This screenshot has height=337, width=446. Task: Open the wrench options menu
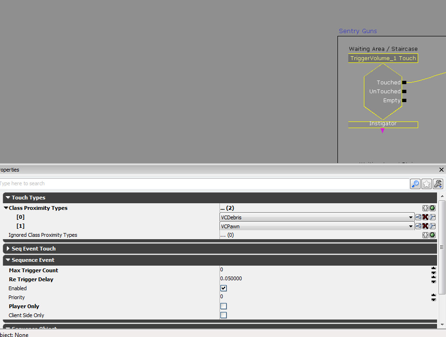(x=438, y=184)
